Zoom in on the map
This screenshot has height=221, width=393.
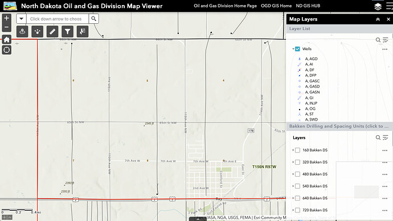pyautogui.click(x=6, y=18)
